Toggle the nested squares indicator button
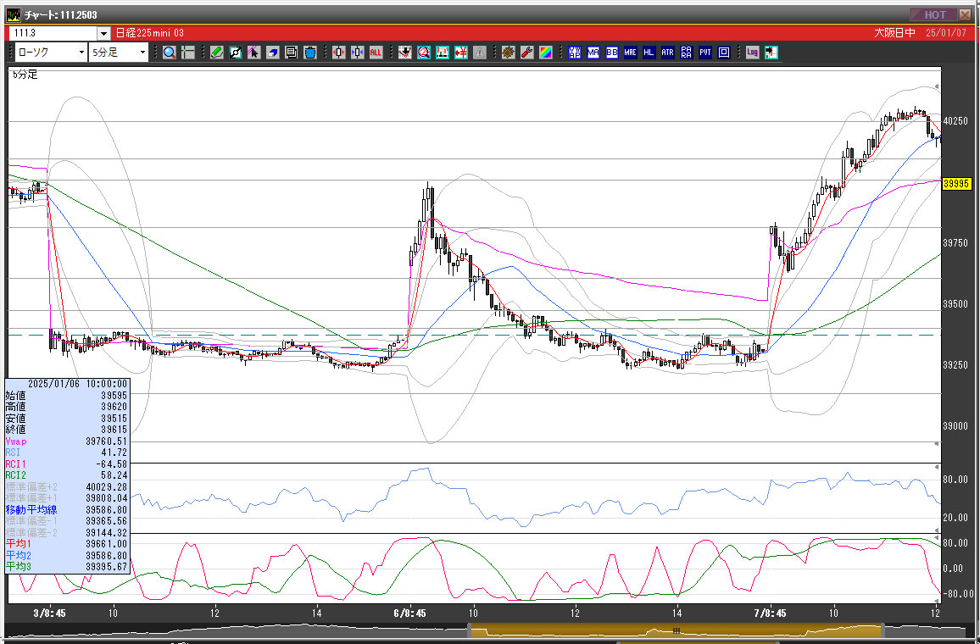980x644 pixels. 724,53
